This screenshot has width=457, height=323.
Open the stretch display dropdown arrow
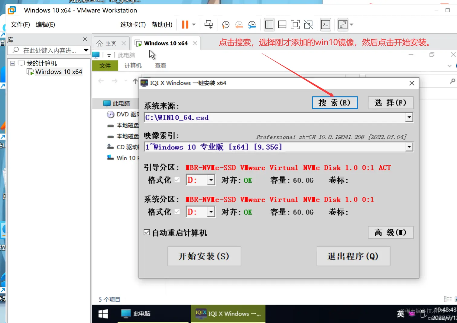351,24
